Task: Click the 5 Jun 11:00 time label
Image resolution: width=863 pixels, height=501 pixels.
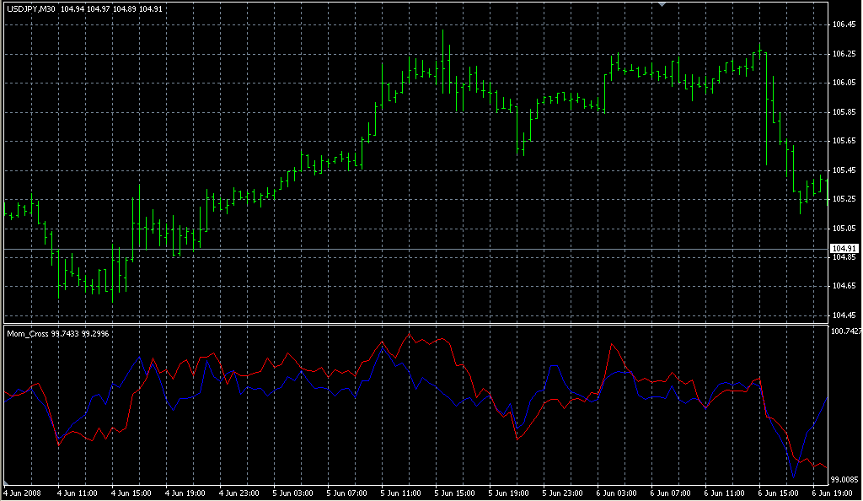Action: (400, 493)
